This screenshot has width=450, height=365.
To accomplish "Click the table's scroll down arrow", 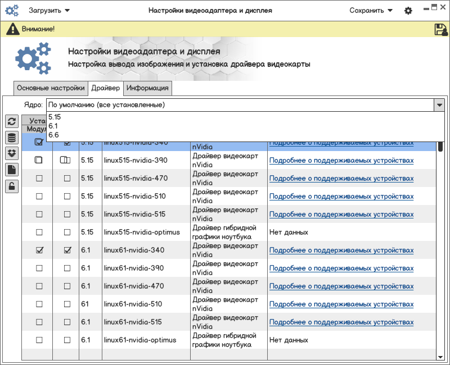I will 440,356.
